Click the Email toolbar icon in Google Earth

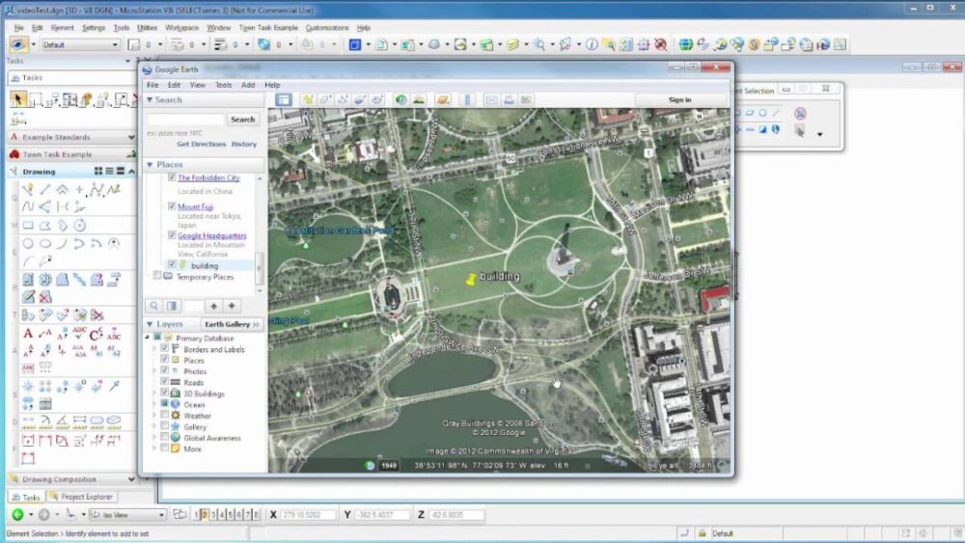click(x=491, y=99)
